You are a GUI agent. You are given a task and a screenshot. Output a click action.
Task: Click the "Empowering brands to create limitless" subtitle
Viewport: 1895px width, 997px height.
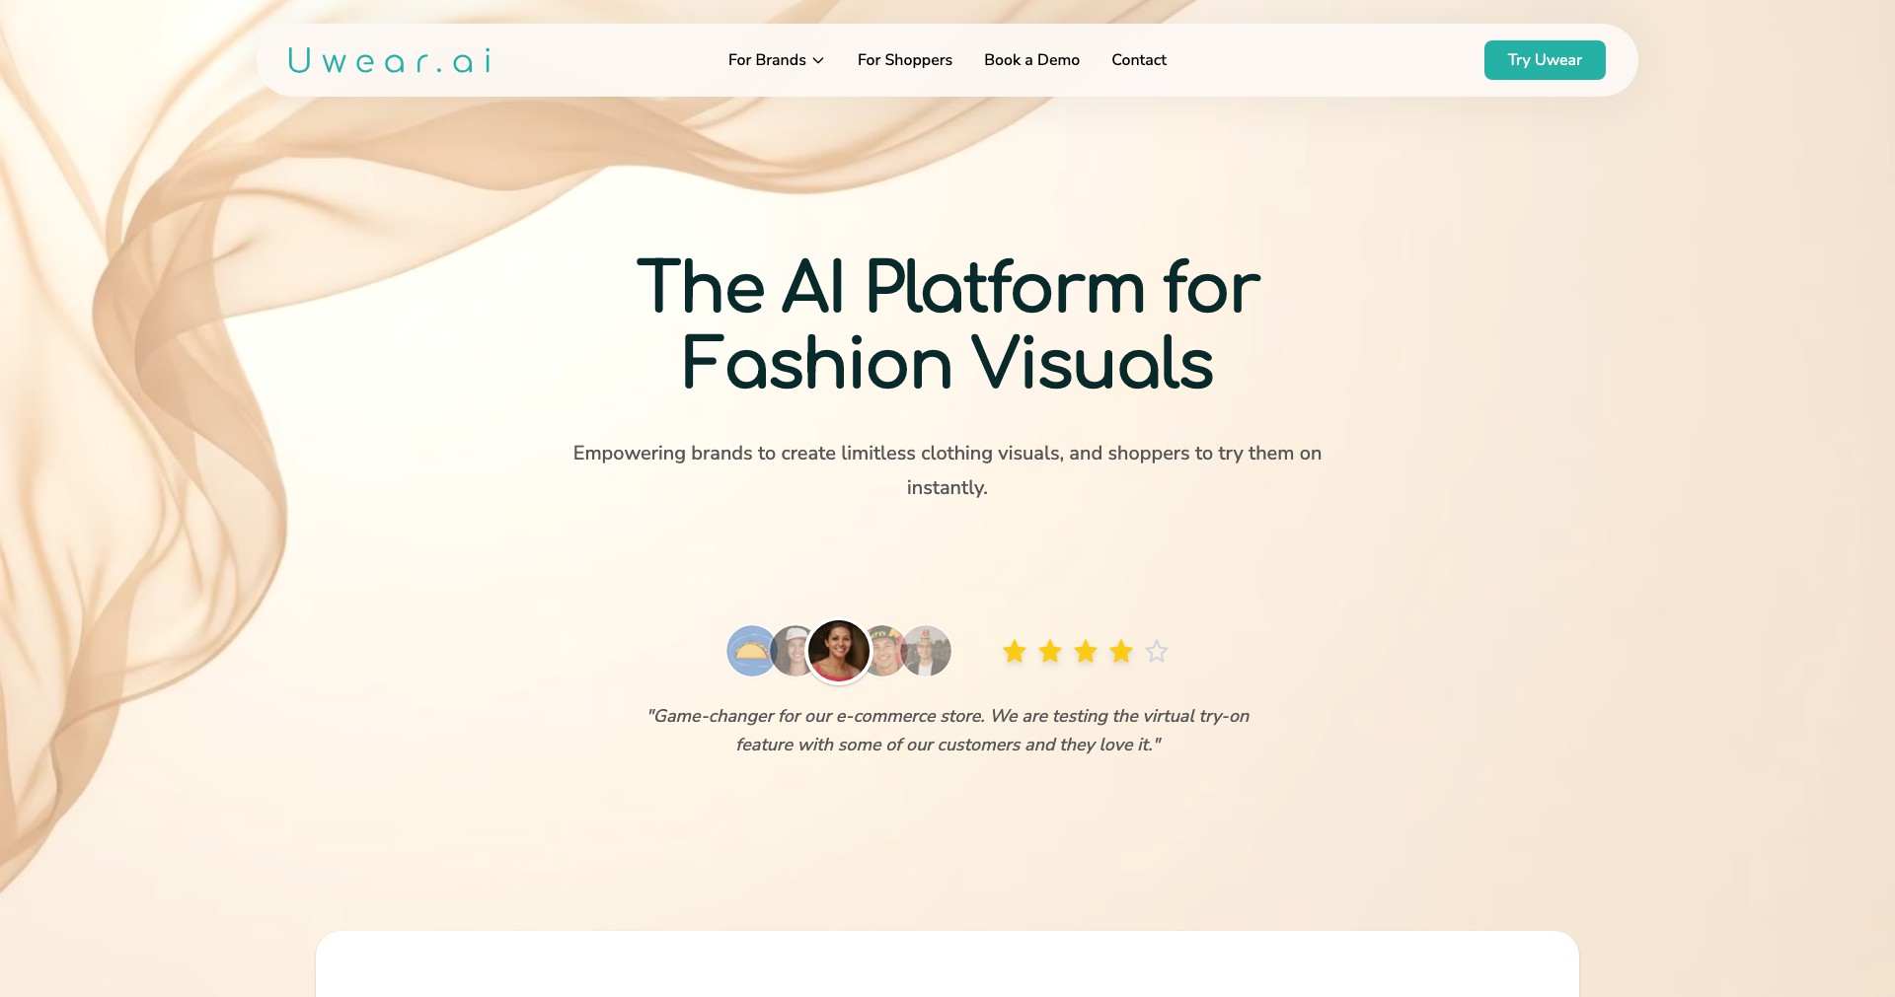947,470
